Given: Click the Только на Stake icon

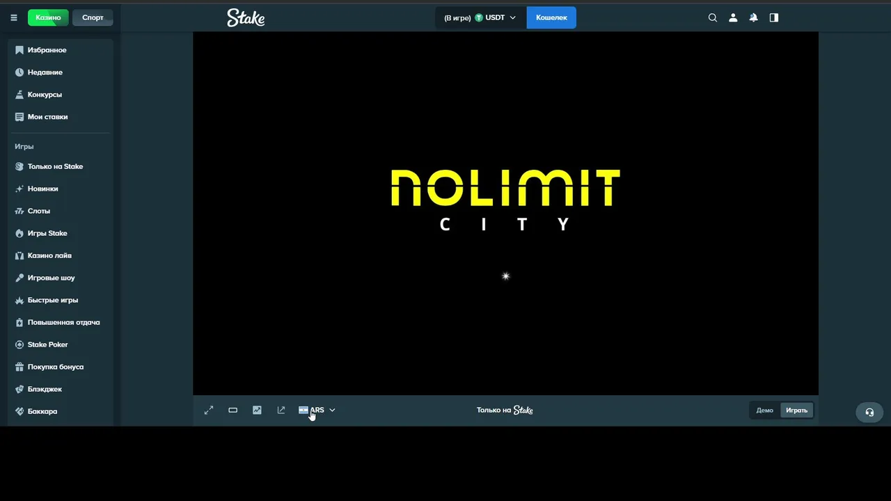Looking at the screenshot, I should pyautogui.click(x=19, y=166).
